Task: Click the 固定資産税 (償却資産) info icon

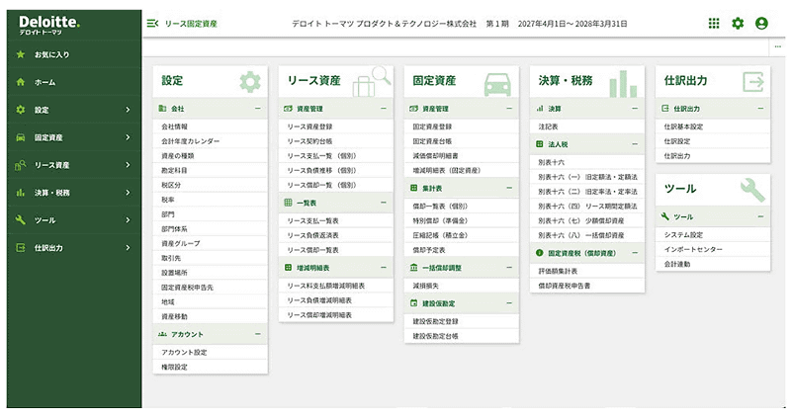Action: tap(539, 253)
